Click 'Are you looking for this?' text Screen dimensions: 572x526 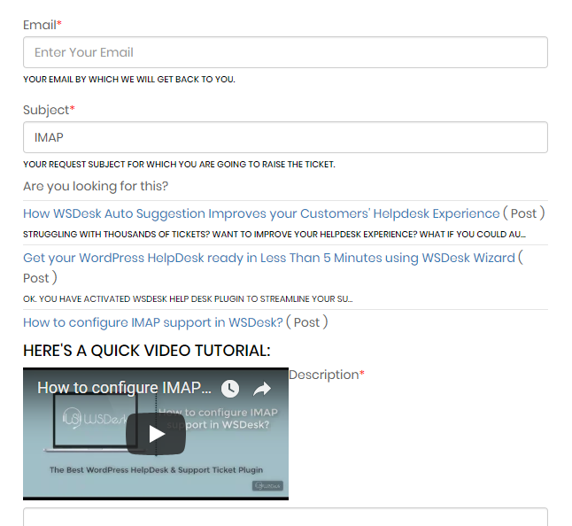(x=96, y=186)
